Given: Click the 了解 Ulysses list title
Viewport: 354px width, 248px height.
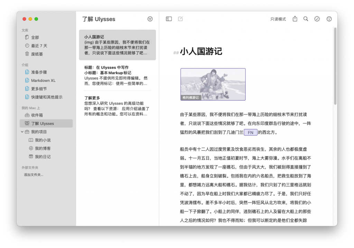Looking at the screenshot, I should (x=99, y=19).
